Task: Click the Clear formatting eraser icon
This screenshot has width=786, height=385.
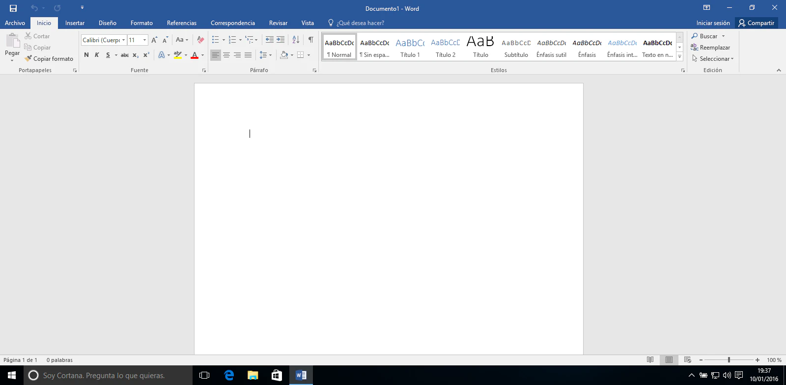Action: [x=200, y=40]
